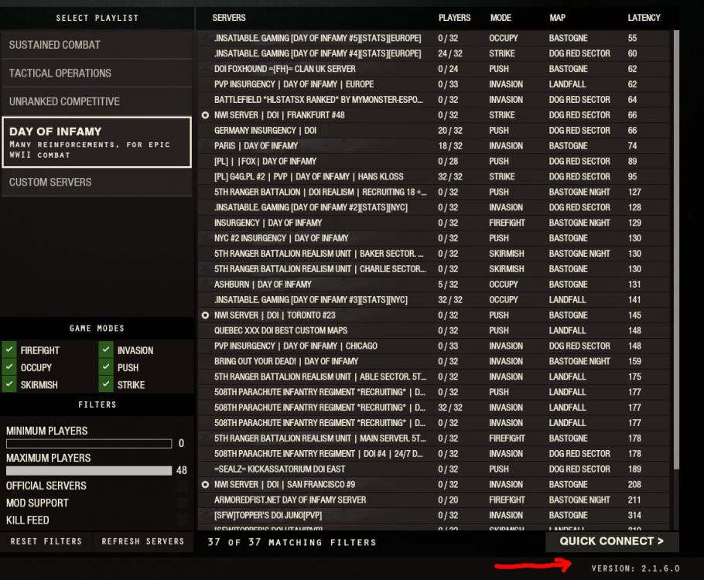
Task: Select 5th Ranger Battalion DOI Realism Recruiting server
Action: pos(433,192)
